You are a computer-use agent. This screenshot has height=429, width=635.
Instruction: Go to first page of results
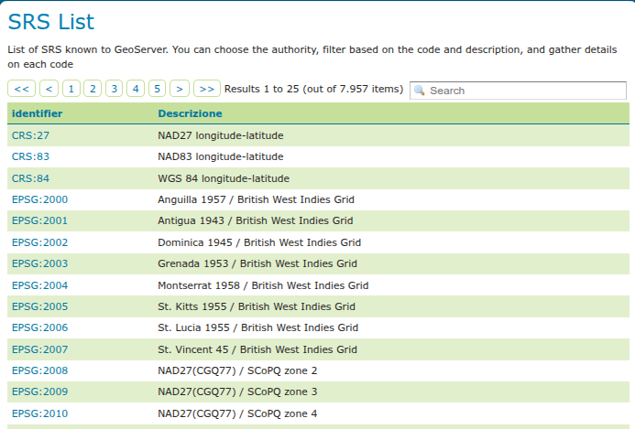point(22,89)
